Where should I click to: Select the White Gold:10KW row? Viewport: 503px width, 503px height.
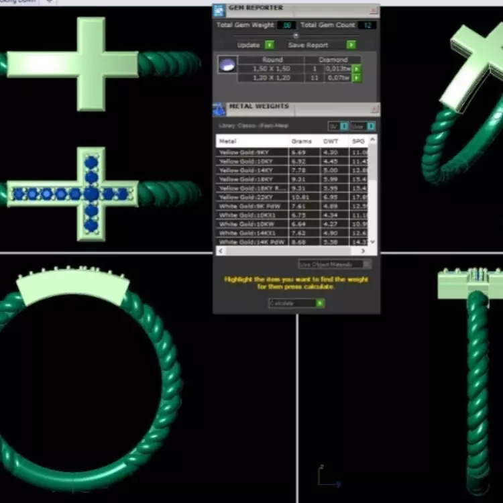point(292,224)
